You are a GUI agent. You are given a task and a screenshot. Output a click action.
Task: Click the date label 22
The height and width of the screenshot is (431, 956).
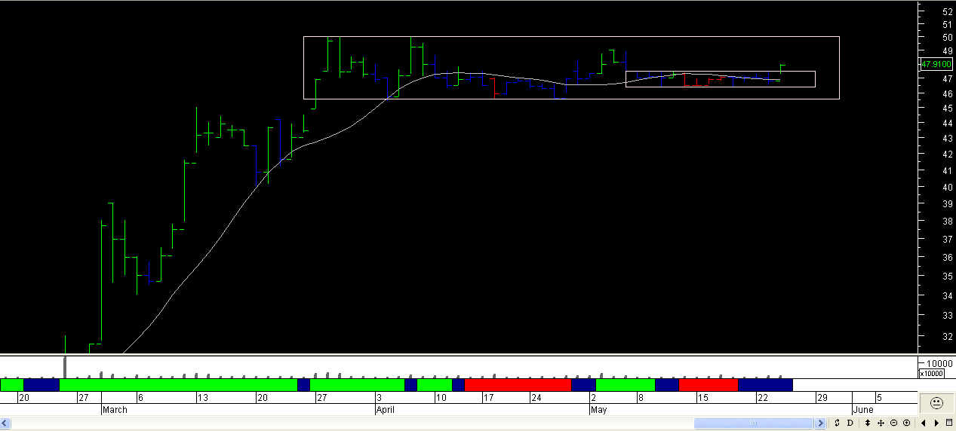point(763,398)
